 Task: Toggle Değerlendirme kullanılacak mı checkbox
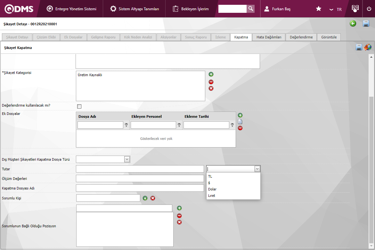79,106
